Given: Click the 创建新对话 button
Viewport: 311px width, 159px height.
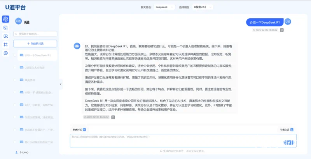Looking at the screenshot, I should (35, 44).
